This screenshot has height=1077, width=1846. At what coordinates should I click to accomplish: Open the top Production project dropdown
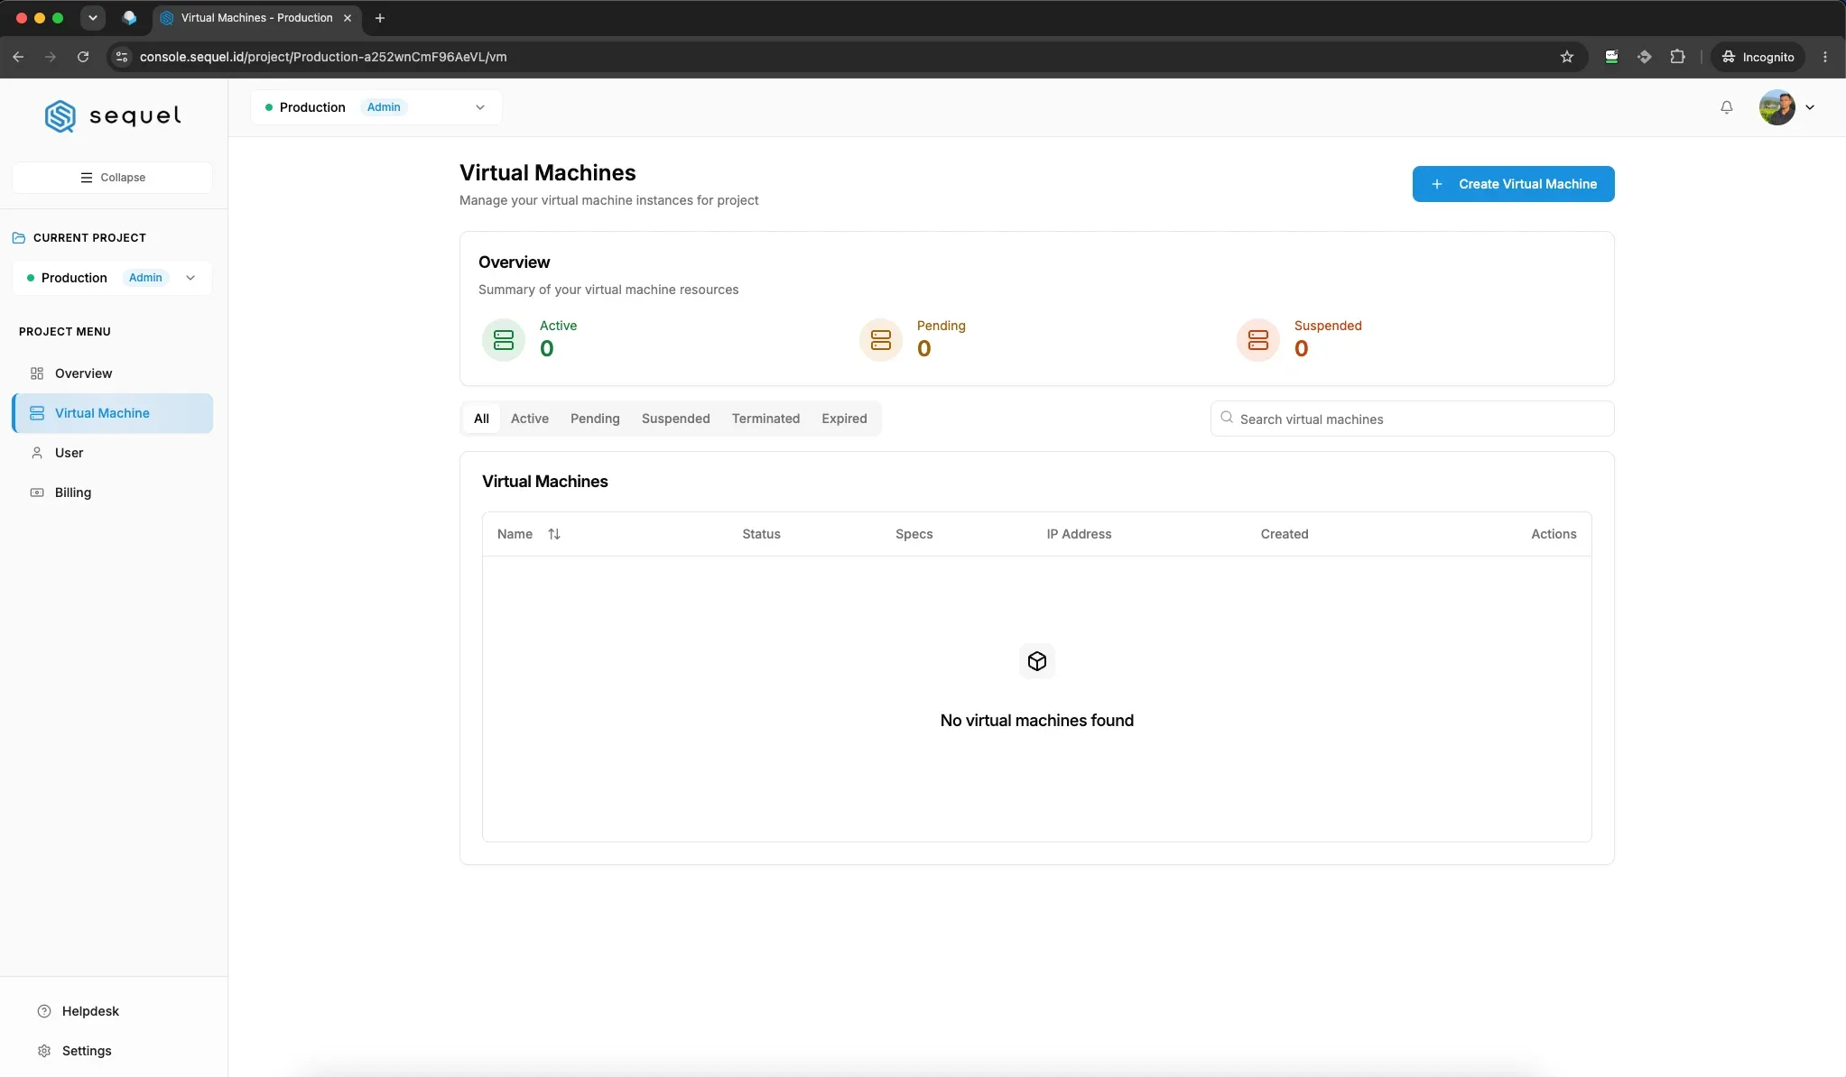coord(376,107)
